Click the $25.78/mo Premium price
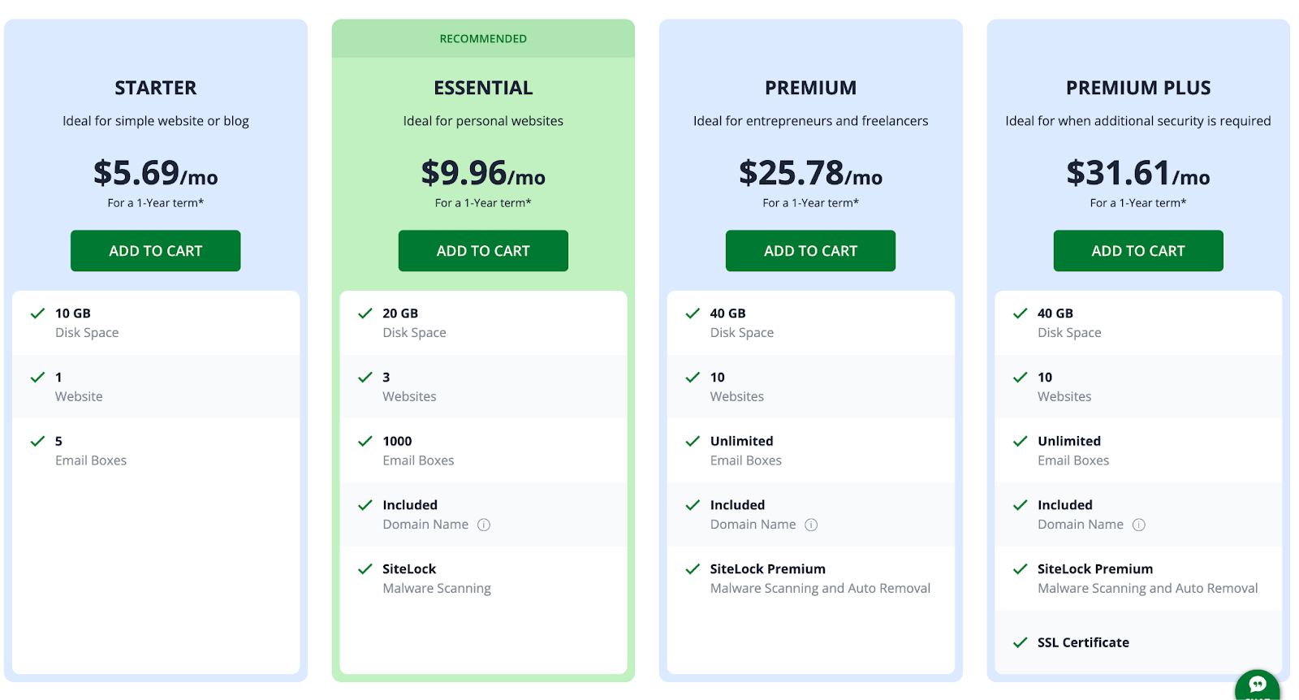This screenshot has height=700, width=1299. click(810, 173)
